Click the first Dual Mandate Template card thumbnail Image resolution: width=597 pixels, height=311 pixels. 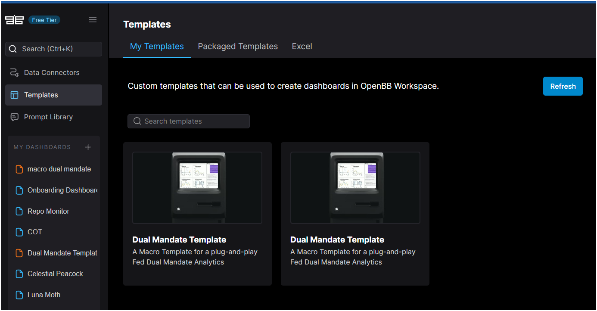click(197, 188)
